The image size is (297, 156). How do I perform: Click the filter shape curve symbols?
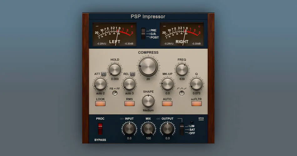click(182, 89)
